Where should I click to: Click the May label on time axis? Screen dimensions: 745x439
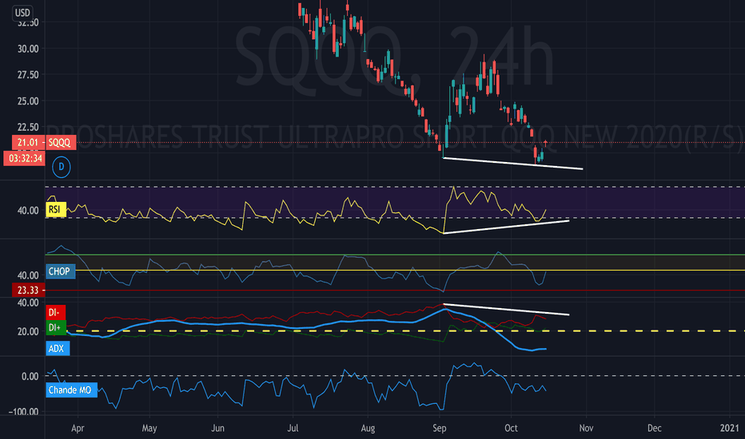click(x=149, y=428)
